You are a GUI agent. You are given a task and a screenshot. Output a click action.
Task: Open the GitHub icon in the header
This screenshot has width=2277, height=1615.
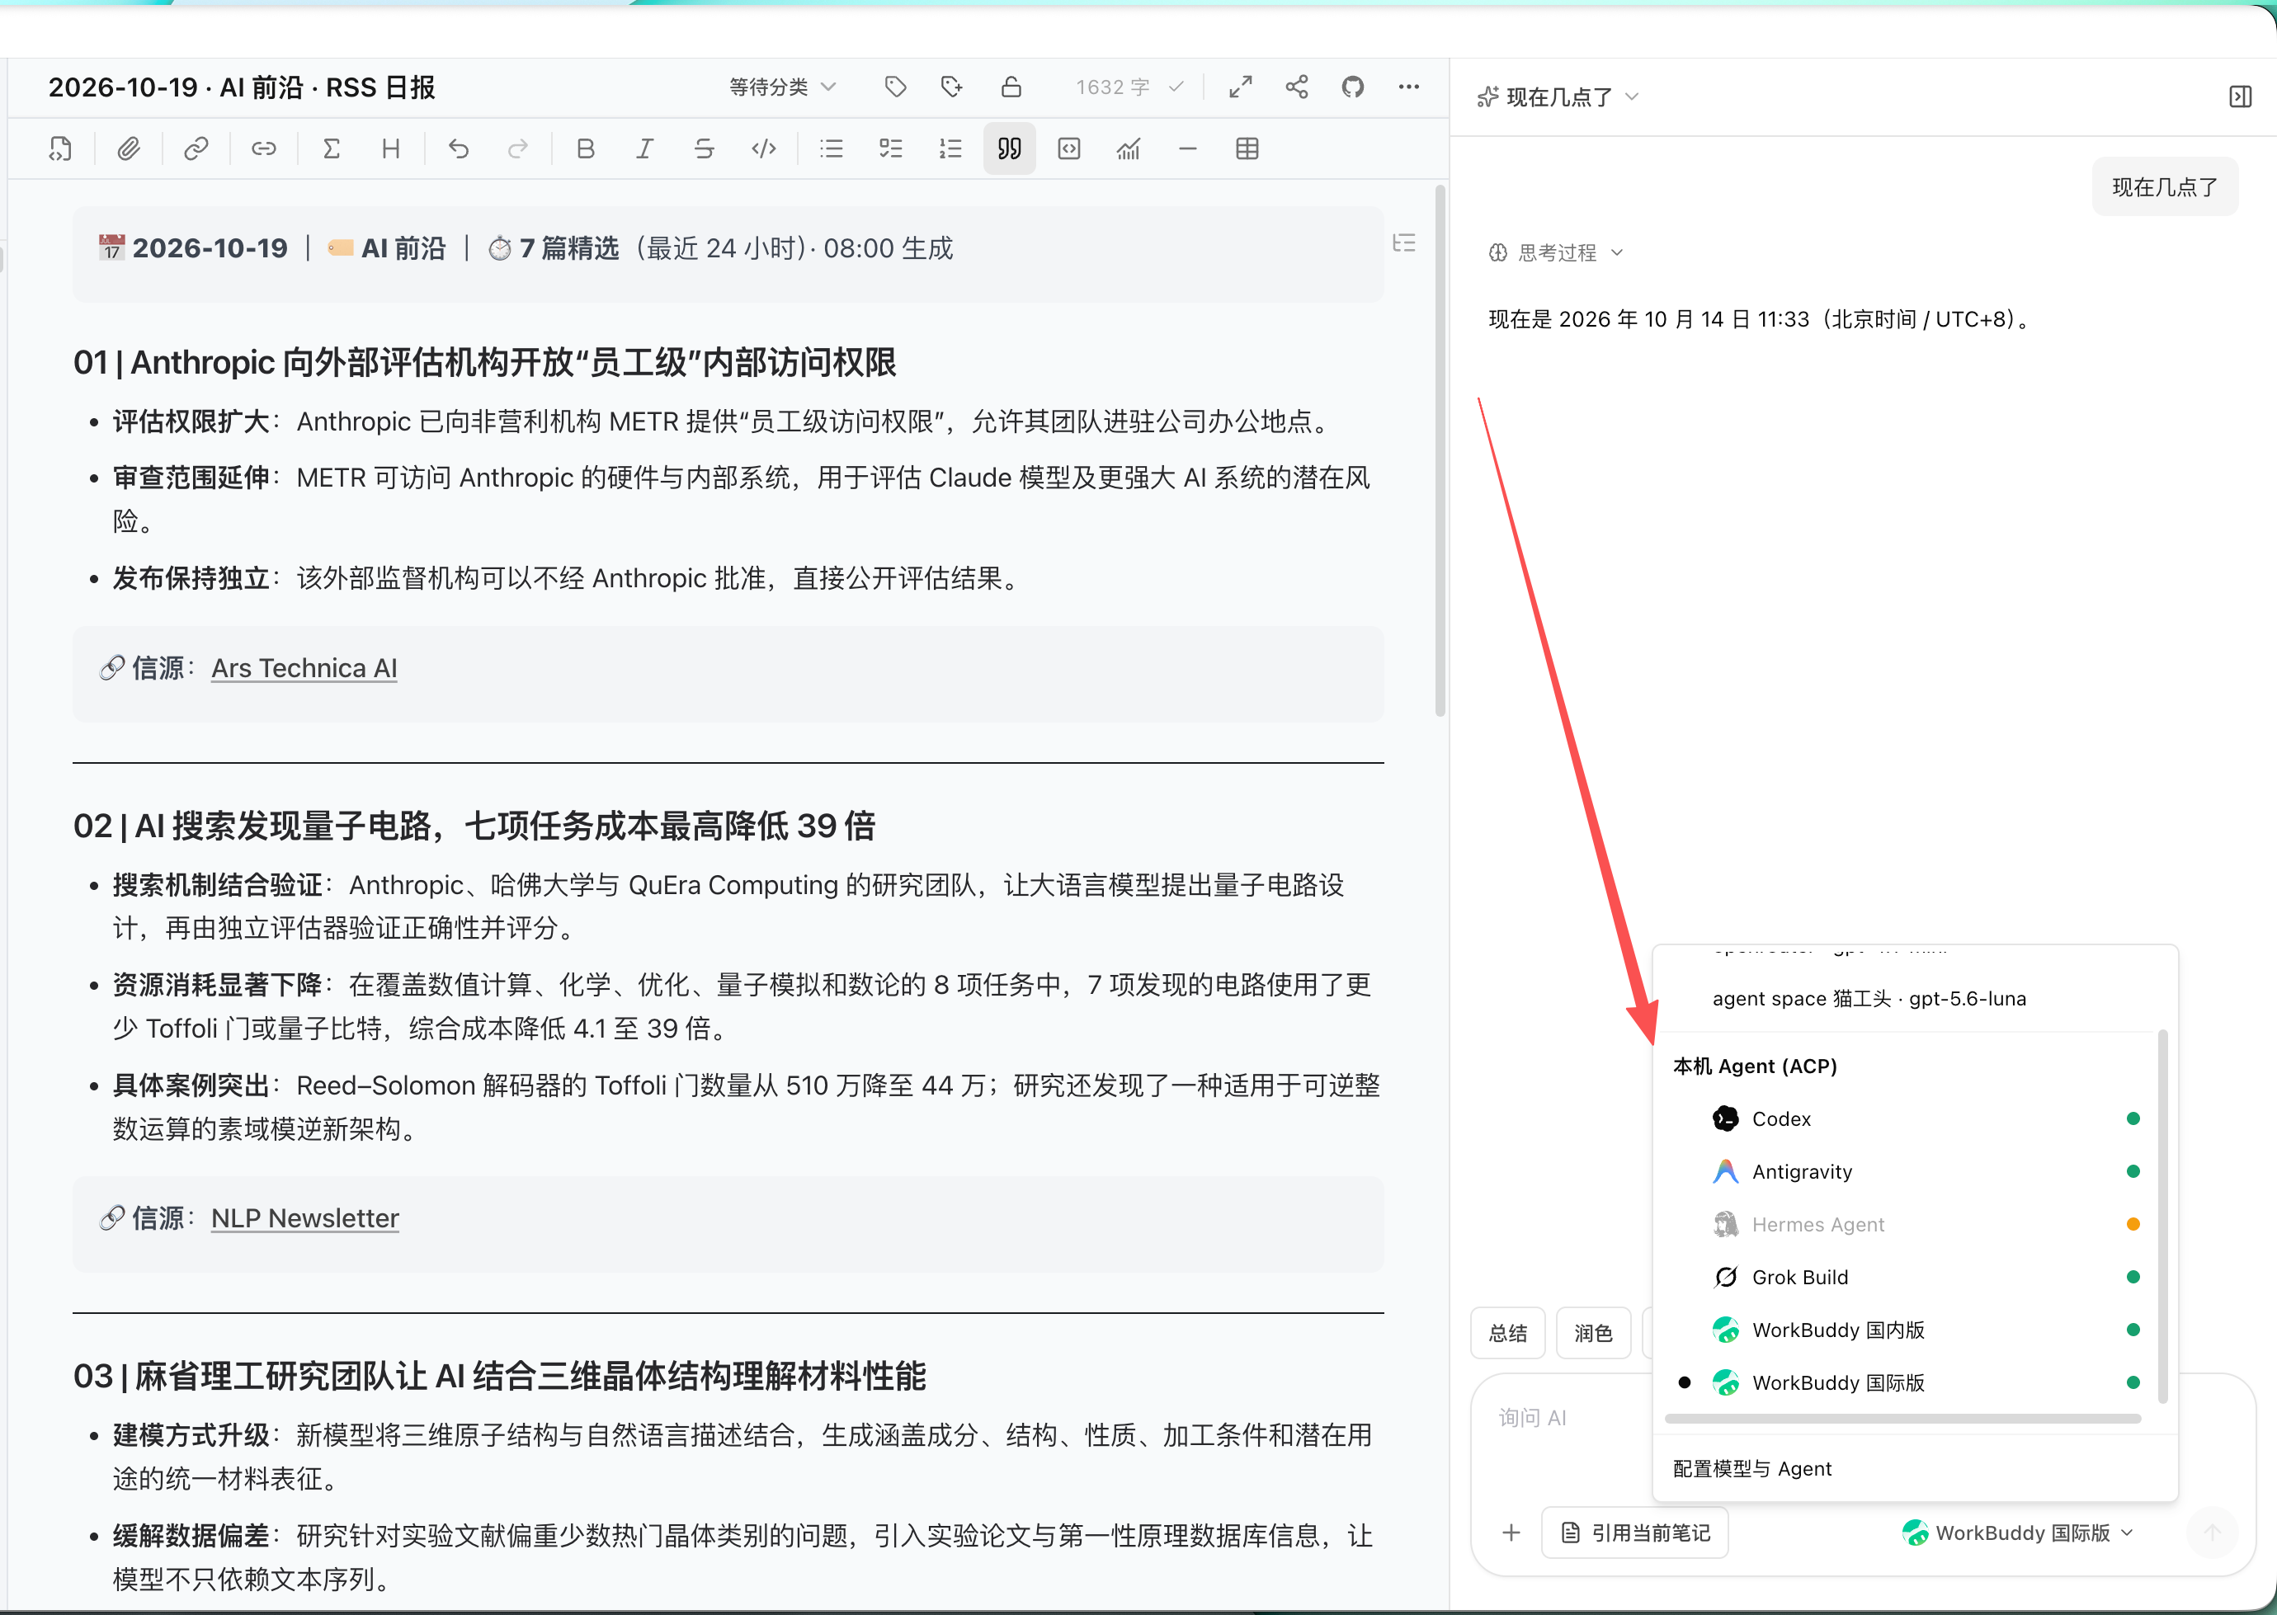pyautogui.click(x=1353, y=87)
